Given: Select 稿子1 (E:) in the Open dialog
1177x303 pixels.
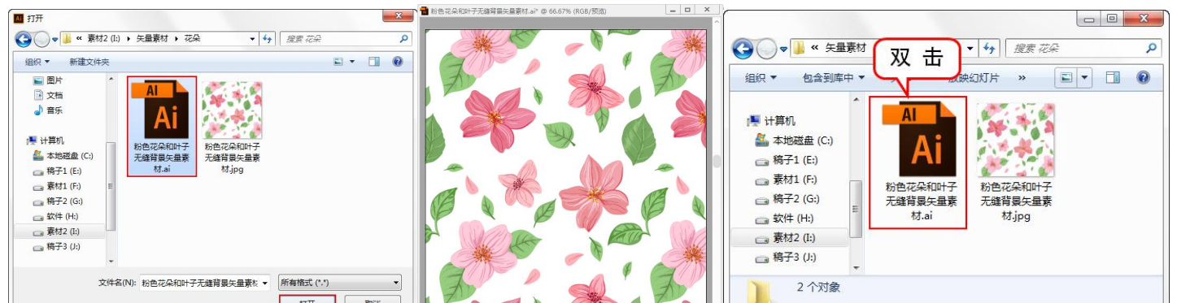Looking at the screenshot, I should [x=57, y=171].
